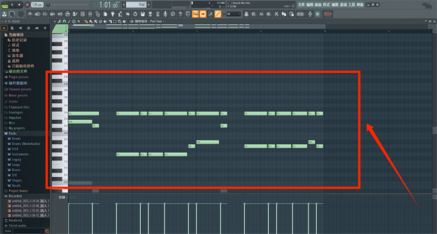Click the microphone recording icon
The width and height of the screenshot is (437, 234).
pyautogui.click(x=165, y=14)
